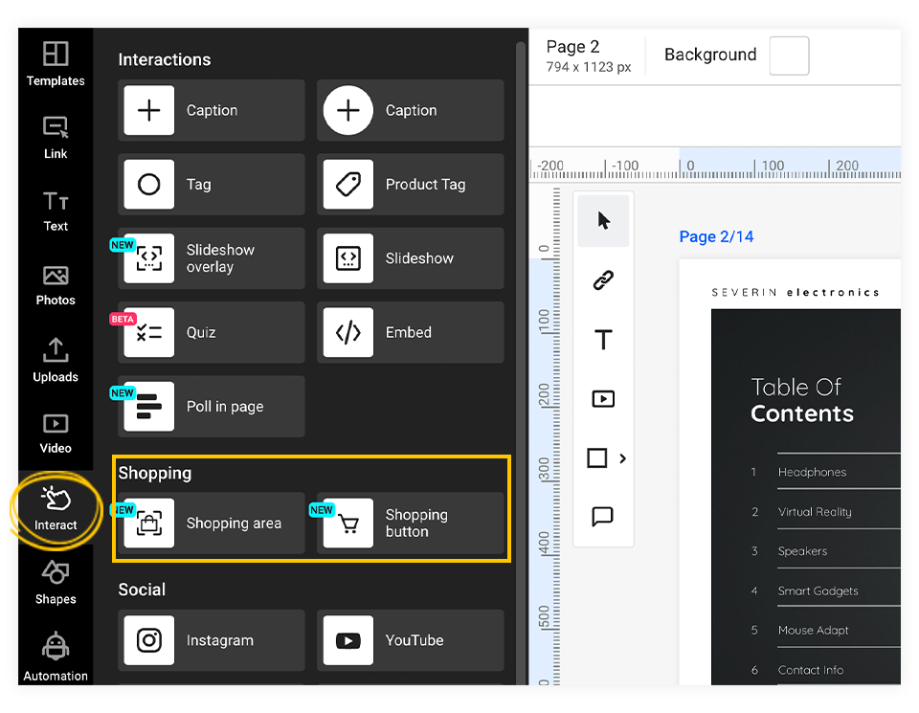Screen dimensions: 919x713
Task: Open the Page 2/14 navigation link
Action: pyautogui.click(x=716, y=236)
